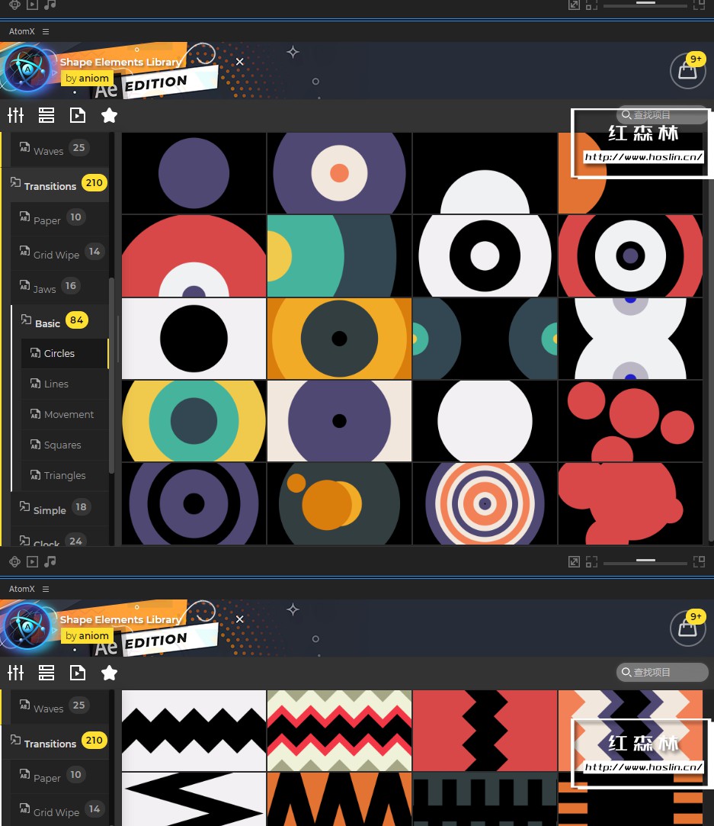Viewport: 714px width, 826px height.
Task: Select the orange with black spikes thumbnail
Action: pos(339,799)
